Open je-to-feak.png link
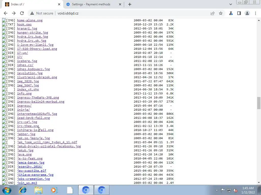Viewport: 261px width, 195px height. (30, 158)
